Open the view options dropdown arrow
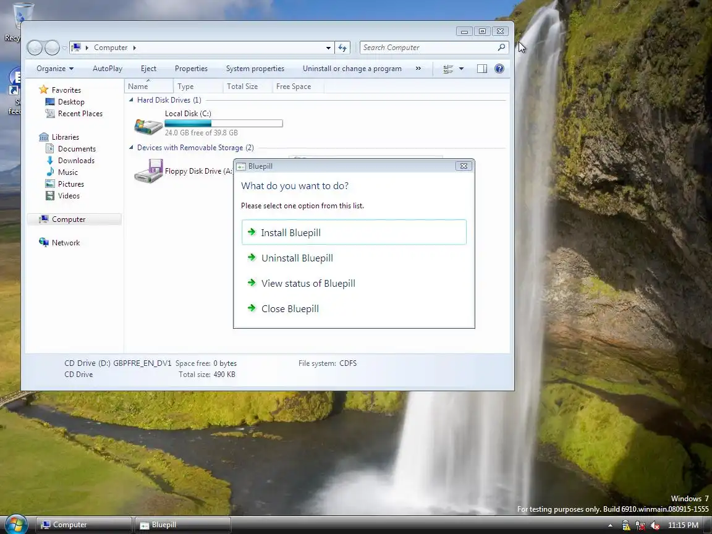 coord(461,69)
